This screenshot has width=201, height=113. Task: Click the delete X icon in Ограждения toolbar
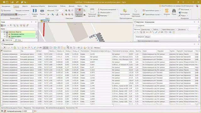coord(5,48)
